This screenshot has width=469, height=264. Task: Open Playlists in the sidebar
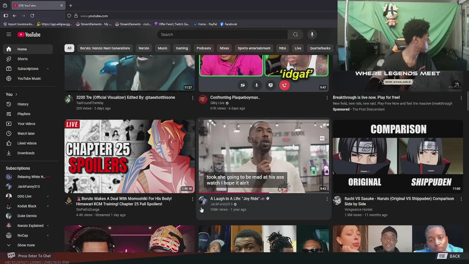tap(28, 114)
